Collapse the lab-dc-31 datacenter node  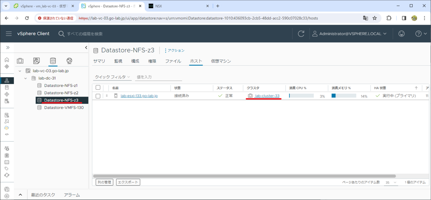tap(26, 78)
